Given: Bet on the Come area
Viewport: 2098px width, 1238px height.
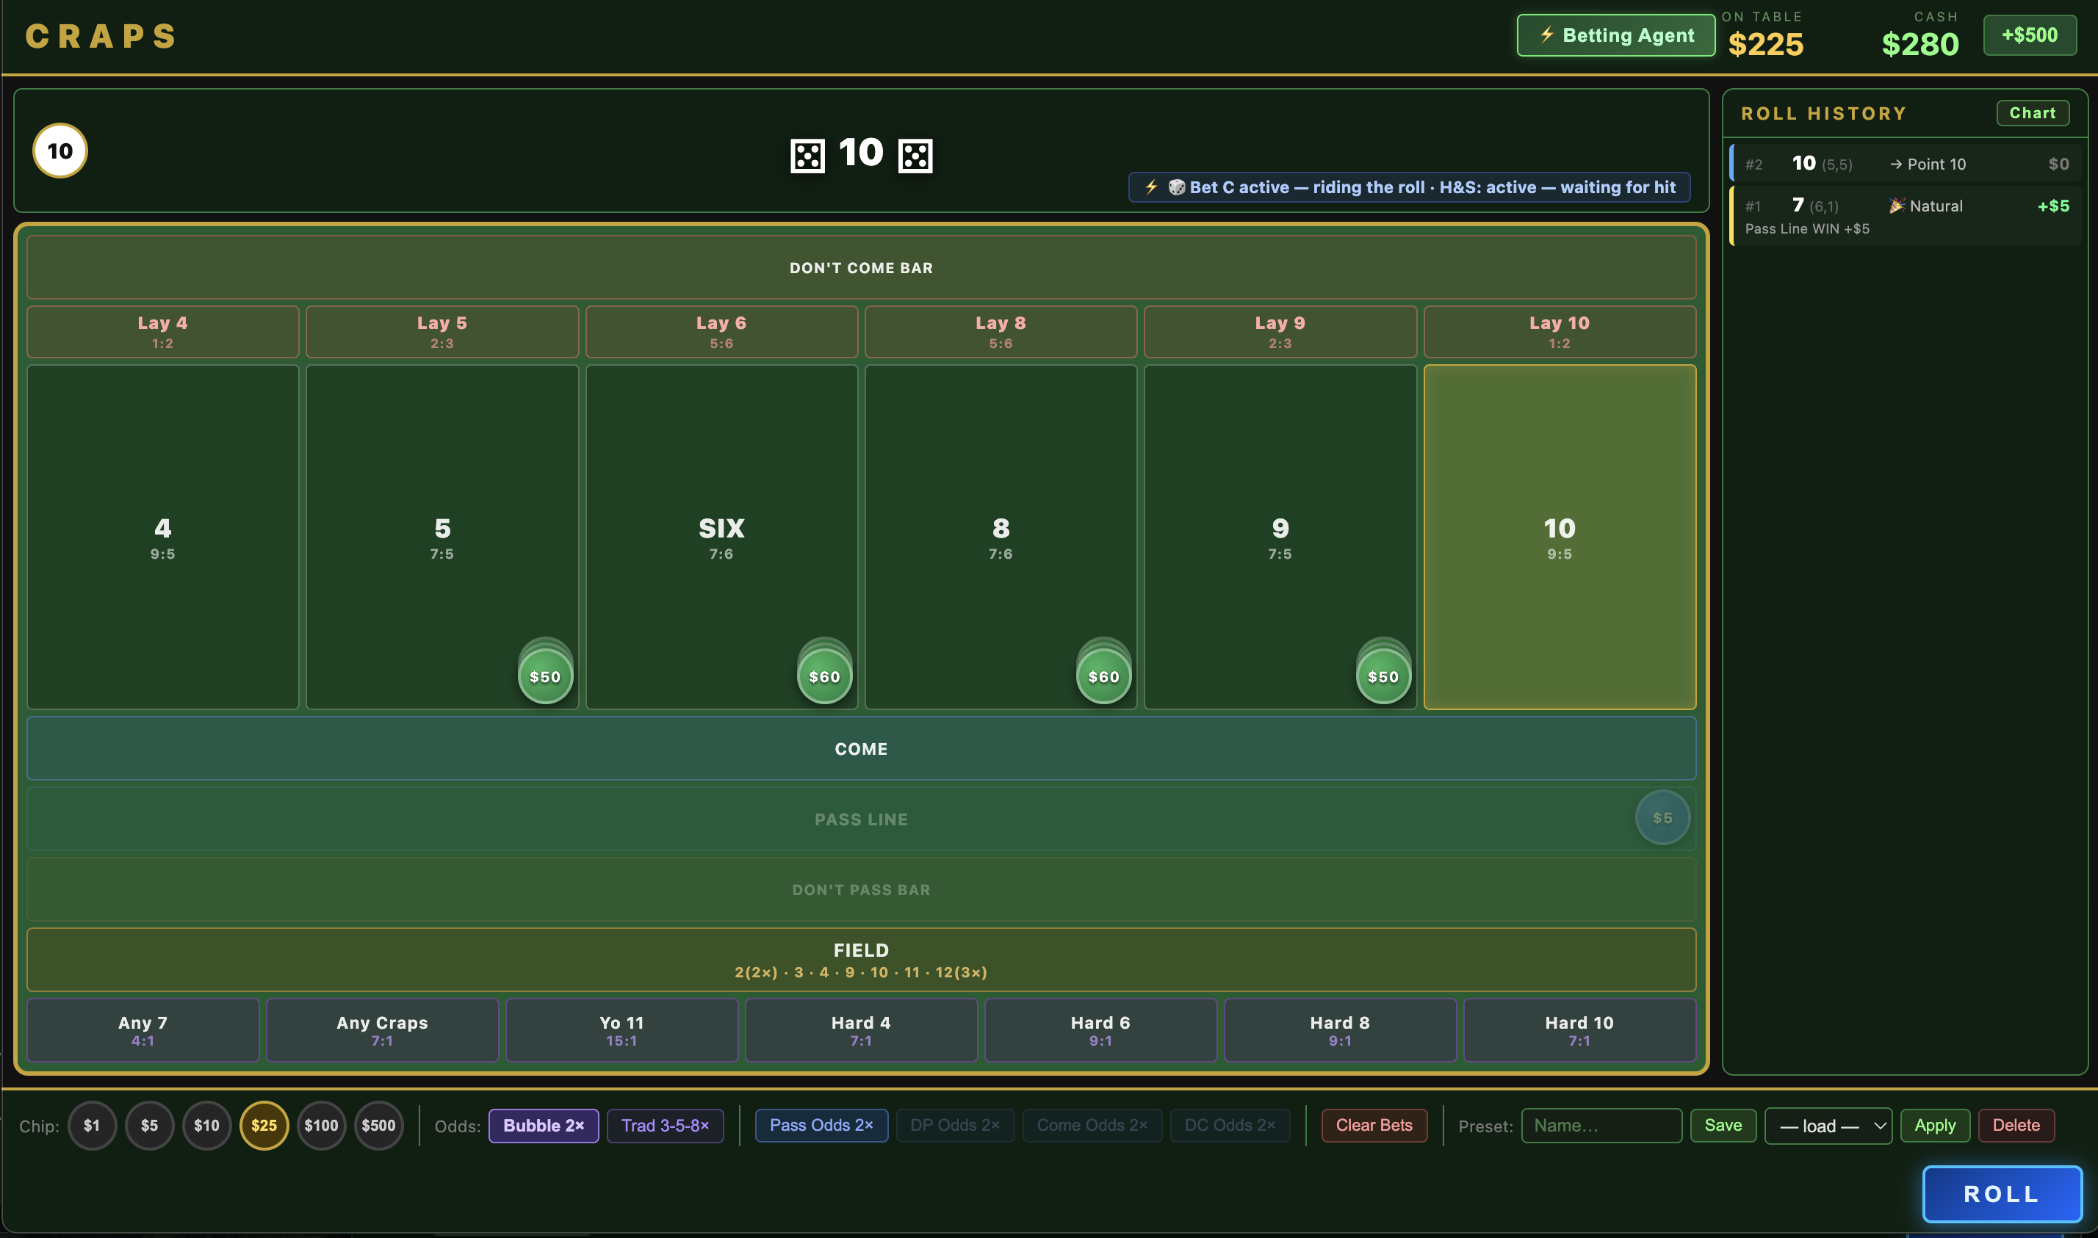Looking at the screenshot, I should click(861, 748).
